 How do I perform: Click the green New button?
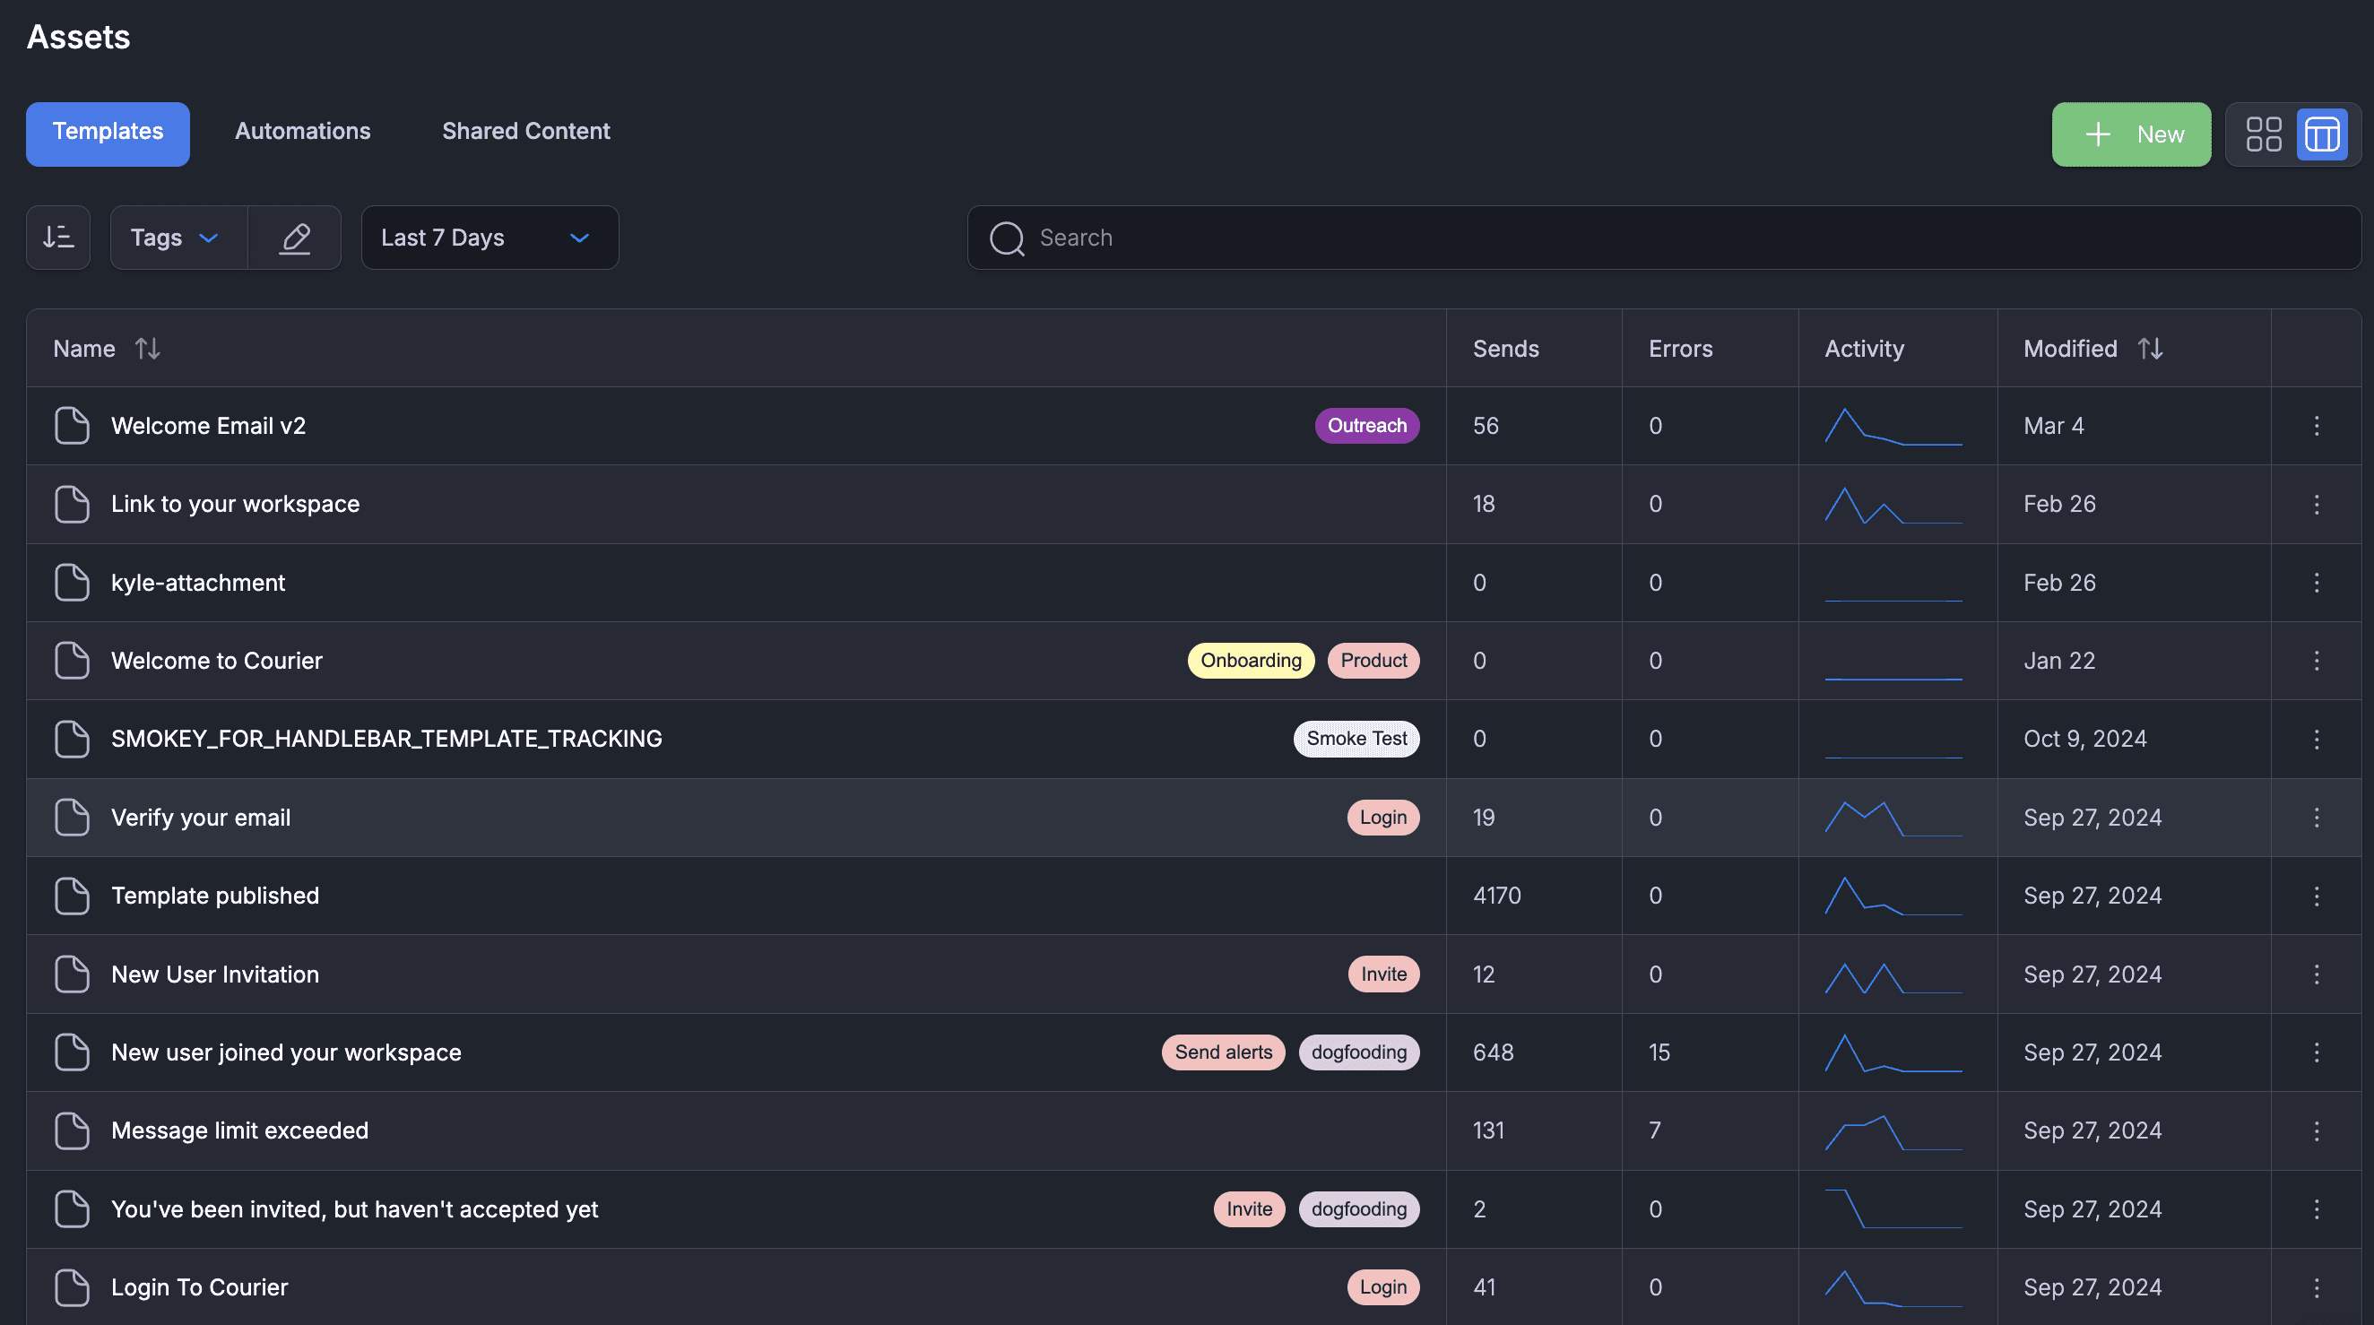(x=2131, y=134)
